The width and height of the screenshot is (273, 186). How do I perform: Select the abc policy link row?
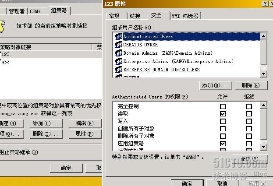pos(51,62)
